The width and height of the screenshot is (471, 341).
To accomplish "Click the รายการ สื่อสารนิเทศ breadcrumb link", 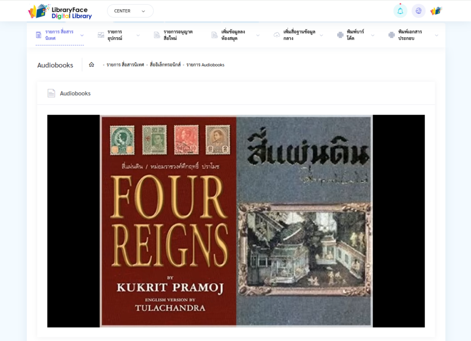I will point(125,65).
